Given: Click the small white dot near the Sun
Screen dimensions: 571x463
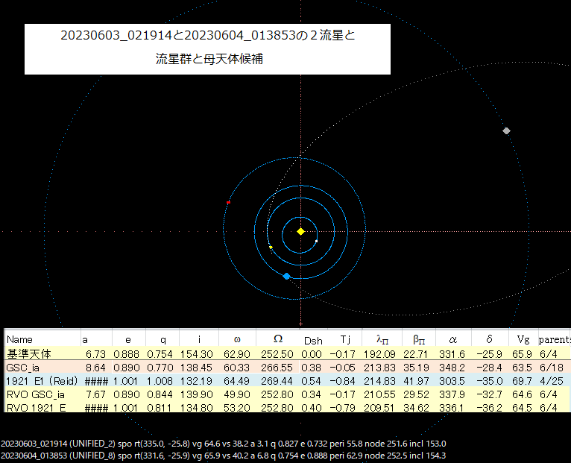Looking at the screenshot, I should (317, 241).
